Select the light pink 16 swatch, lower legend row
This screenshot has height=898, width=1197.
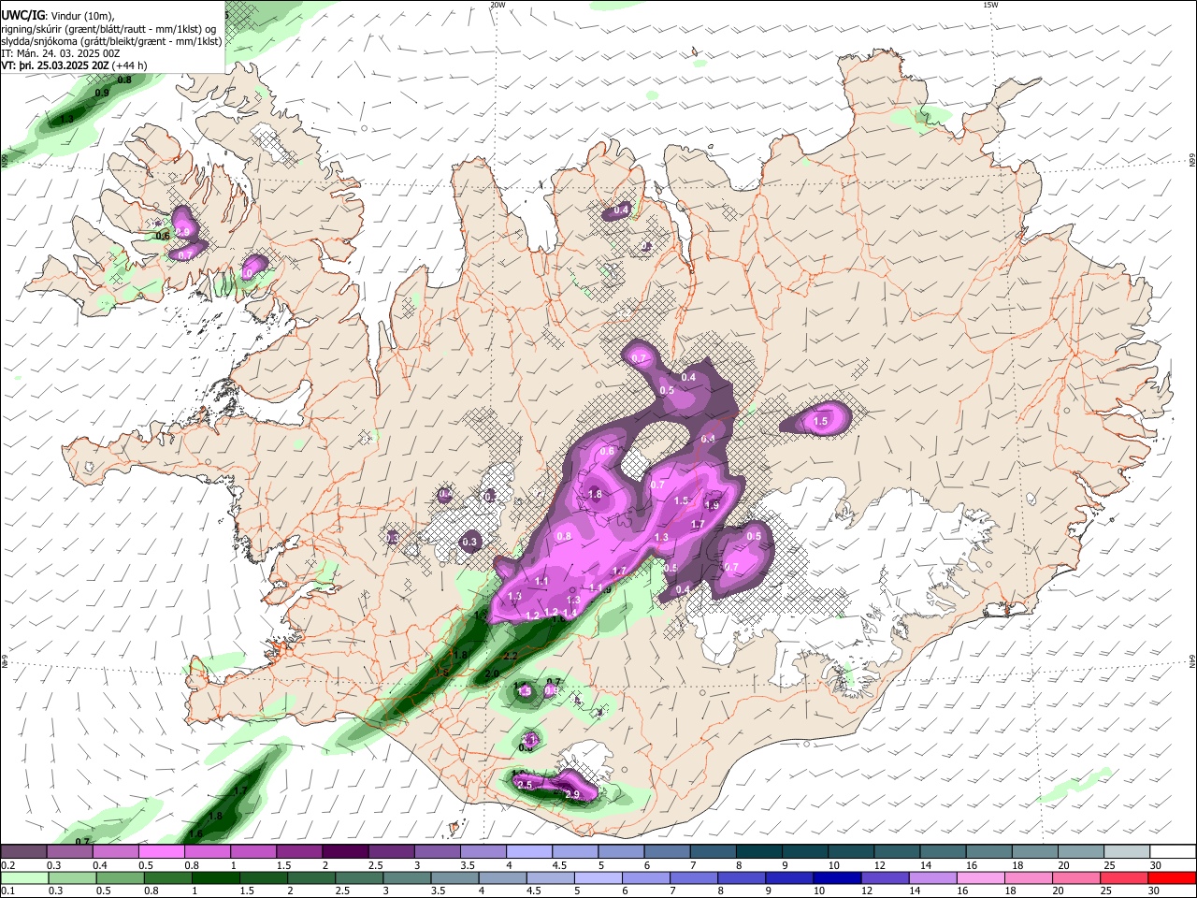pyautogui.click(x=979, y=877)
